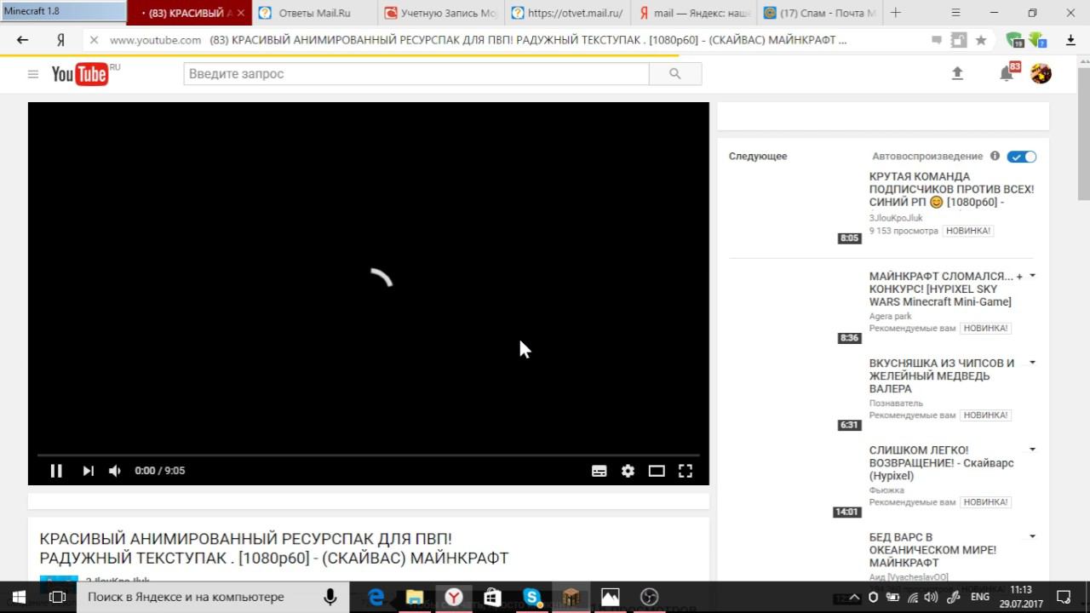Switch to the Спам - Почта tab
This screenshot has height=613, width=1090.
(819, 13)
